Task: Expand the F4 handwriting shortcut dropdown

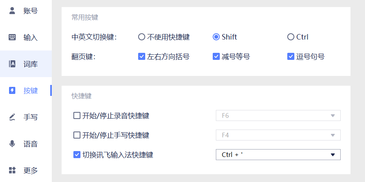Action: (x=278, y=135)
